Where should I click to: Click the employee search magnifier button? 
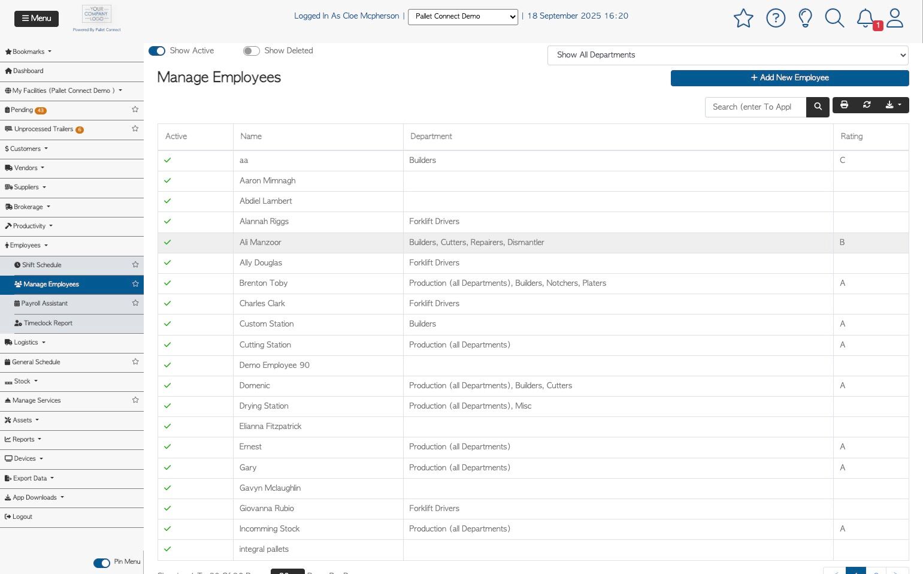tap(818, 107)
